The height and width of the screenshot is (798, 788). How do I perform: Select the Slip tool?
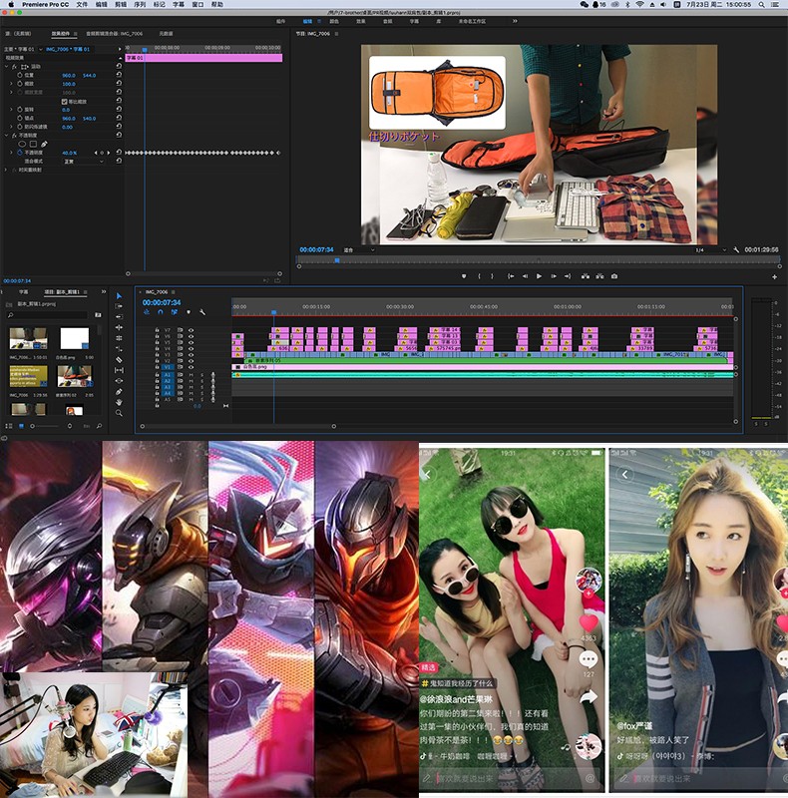(x=119, y=370)
